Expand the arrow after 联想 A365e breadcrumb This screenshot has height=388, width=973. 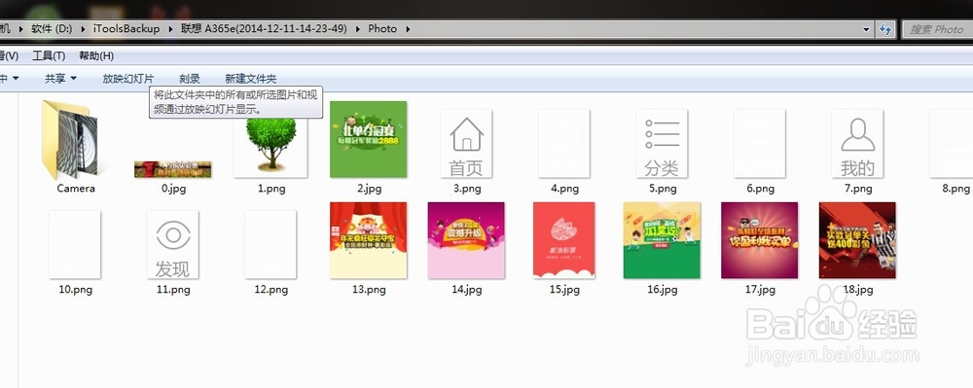coord(357,28)
